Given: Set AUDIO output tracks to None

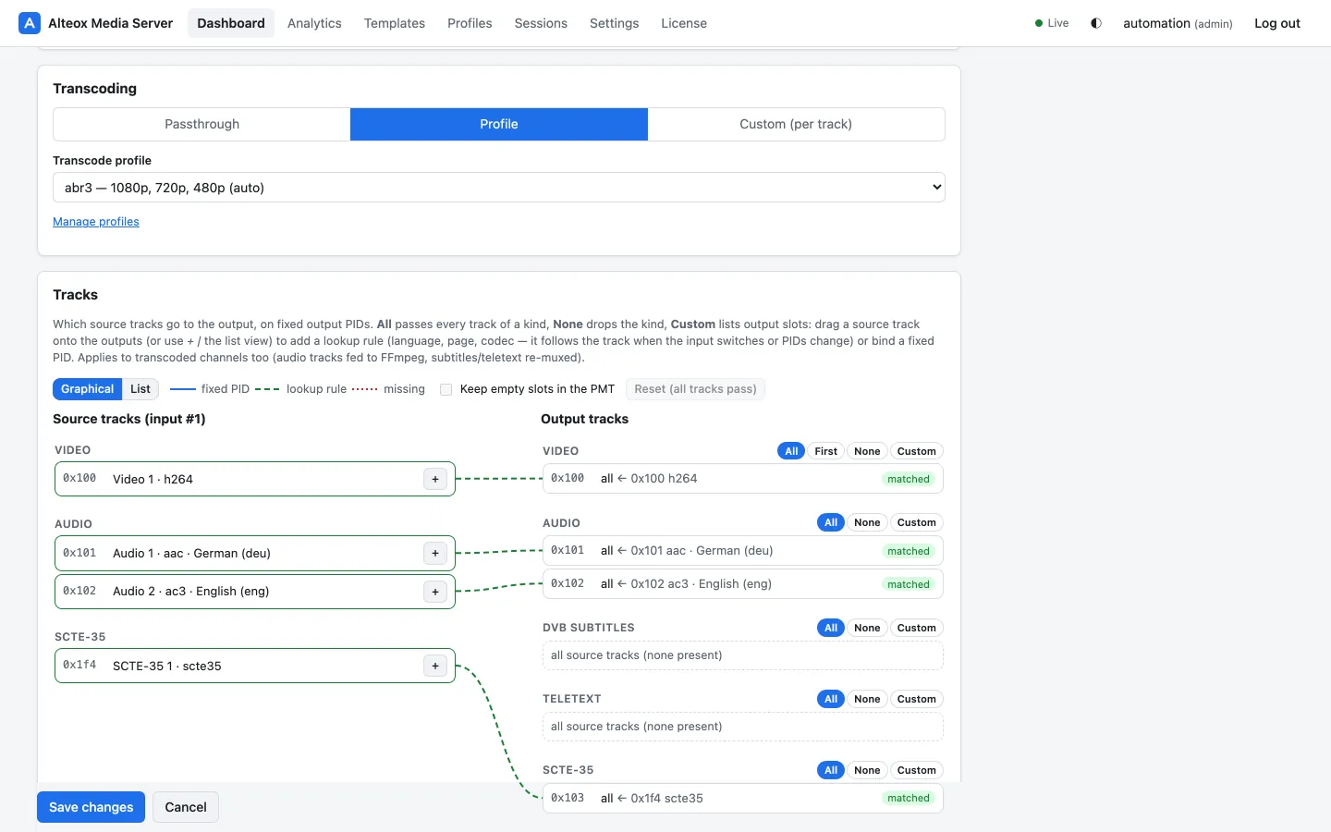Looking at the screenshot, I should (867, 522).
